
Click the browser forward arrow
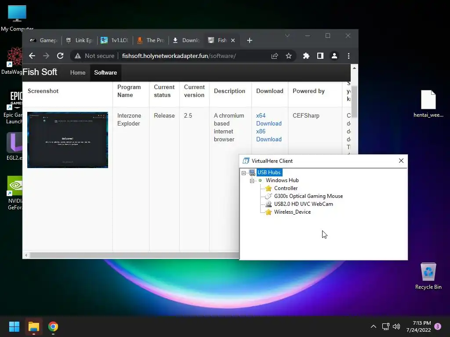pyautogui.click(x=46, y=56)
